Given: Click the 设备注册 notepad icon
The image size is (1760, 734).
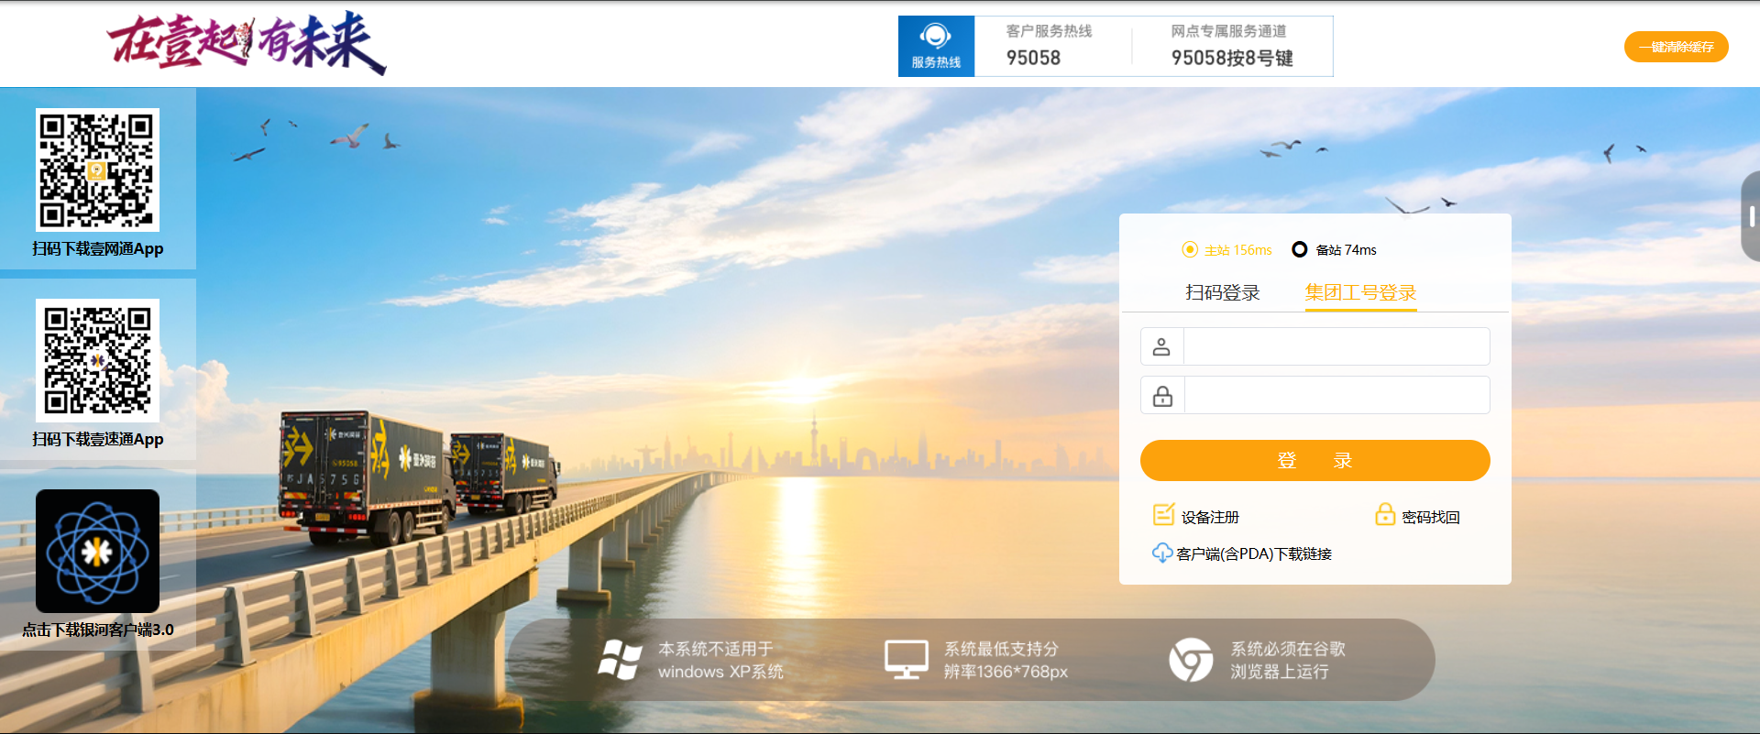Looking at the screenshot, I should point(1163,515).
